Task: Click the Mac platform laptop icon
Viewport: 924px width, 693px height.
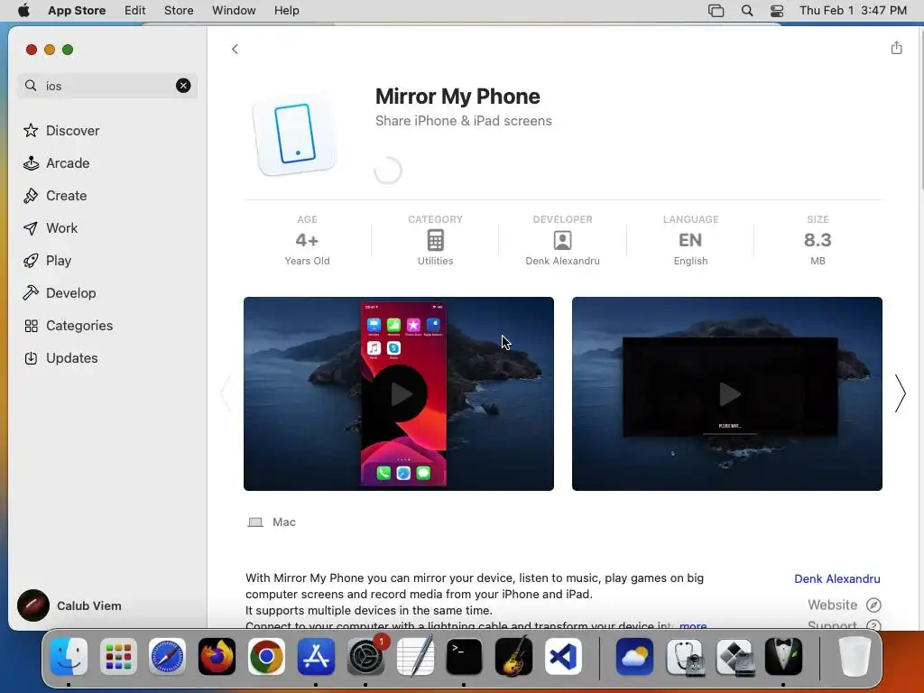Action: click(x=255, y=522)
